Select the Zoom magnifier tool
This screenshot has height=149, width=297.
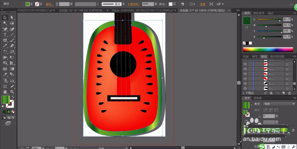tap(12, 92)
